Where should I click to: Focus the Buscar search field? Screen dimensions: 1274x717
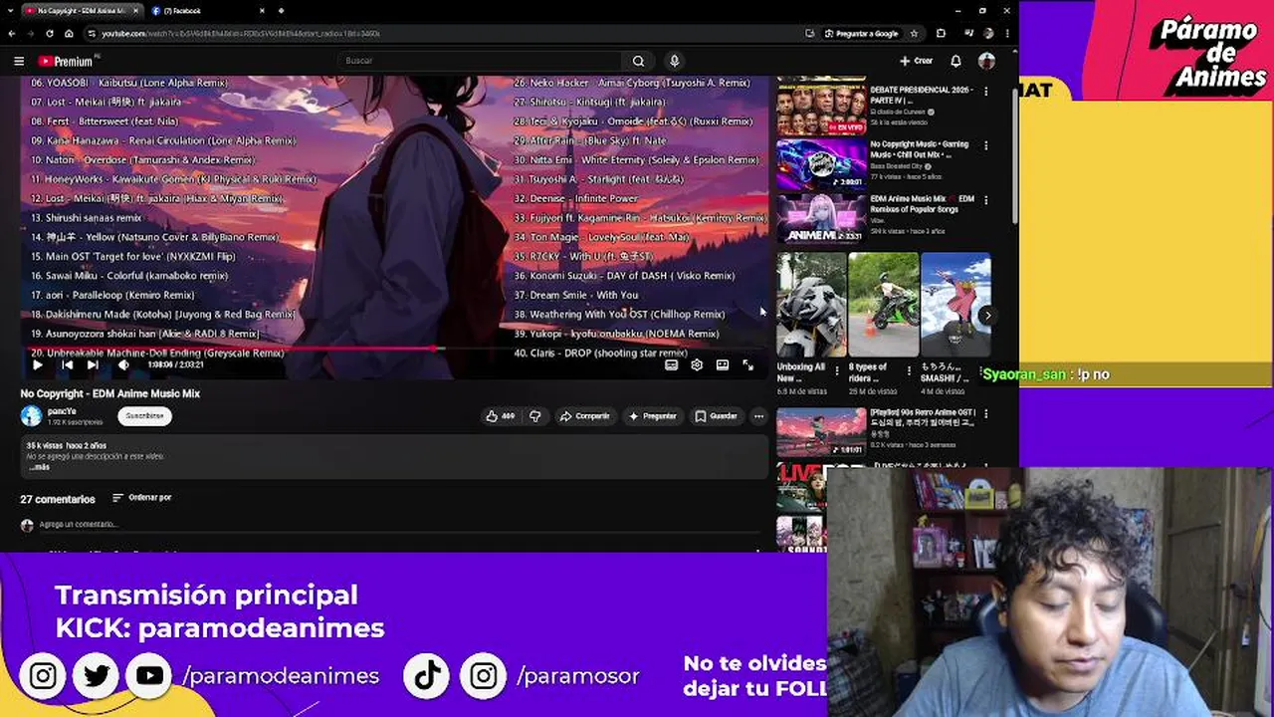click(480, 61)
